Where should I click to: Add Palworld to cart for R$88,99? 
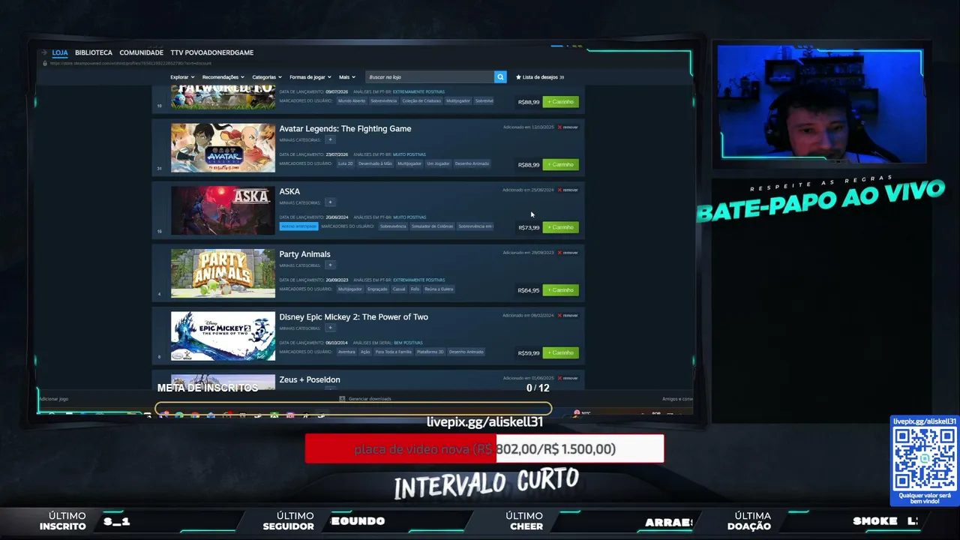(561, 102)
